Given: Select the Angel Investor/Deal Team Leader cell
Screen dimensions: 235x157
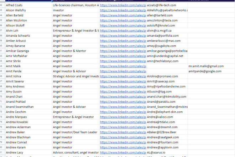Looking at the screenshot, I should click(75, 132).
